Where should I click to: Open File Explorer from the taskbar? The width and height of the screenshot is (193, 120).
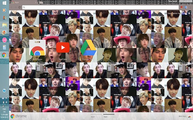point(5,25)
